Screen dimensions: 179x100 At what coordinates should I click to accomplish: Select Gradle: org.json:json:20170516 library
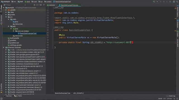[21, 92]
